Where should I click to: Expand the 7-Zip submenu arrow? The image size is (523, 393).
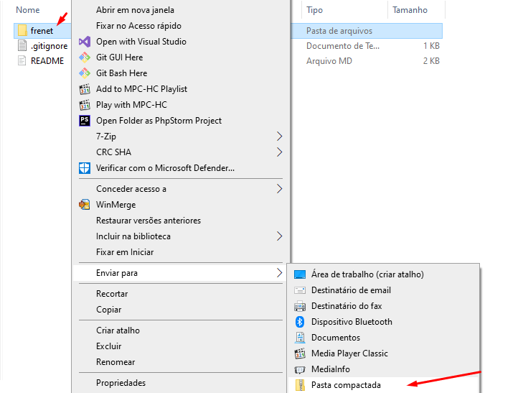click(280, 137)
